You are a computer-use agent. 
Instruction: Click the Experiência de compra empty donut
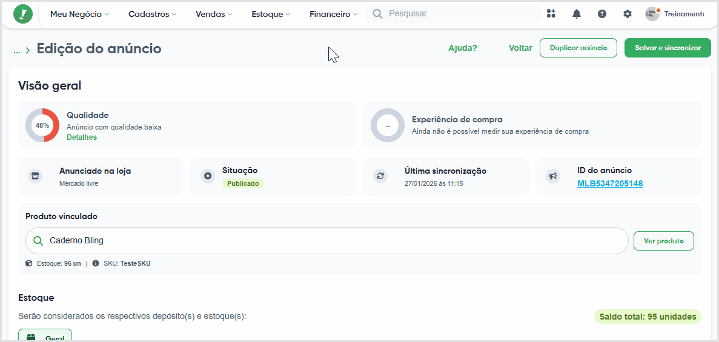(x=388, y=125)
